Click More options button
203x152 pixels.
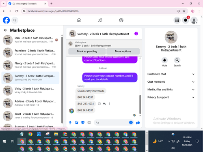coord(123,51)
